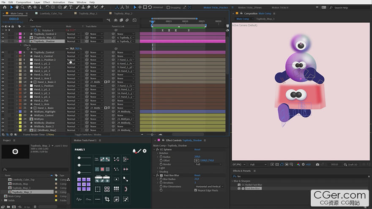Image resolution: width=372 pixels, height=209 pixels.
Task: Toggle the Repeat Edge Pixels checkbox
Action: click(x=195, y=190)
